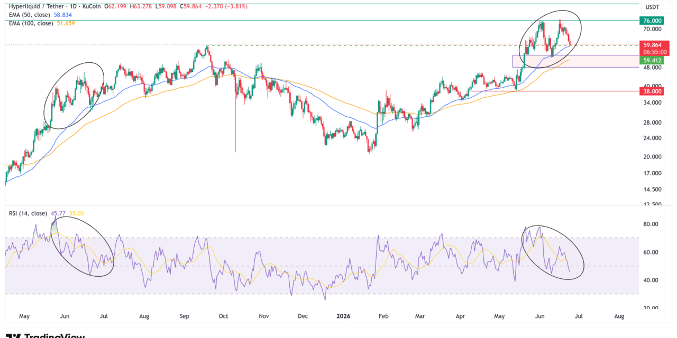Click the 24.000 price axis tick
Viewport: 677px width, 338px height.
pos(652,138)
